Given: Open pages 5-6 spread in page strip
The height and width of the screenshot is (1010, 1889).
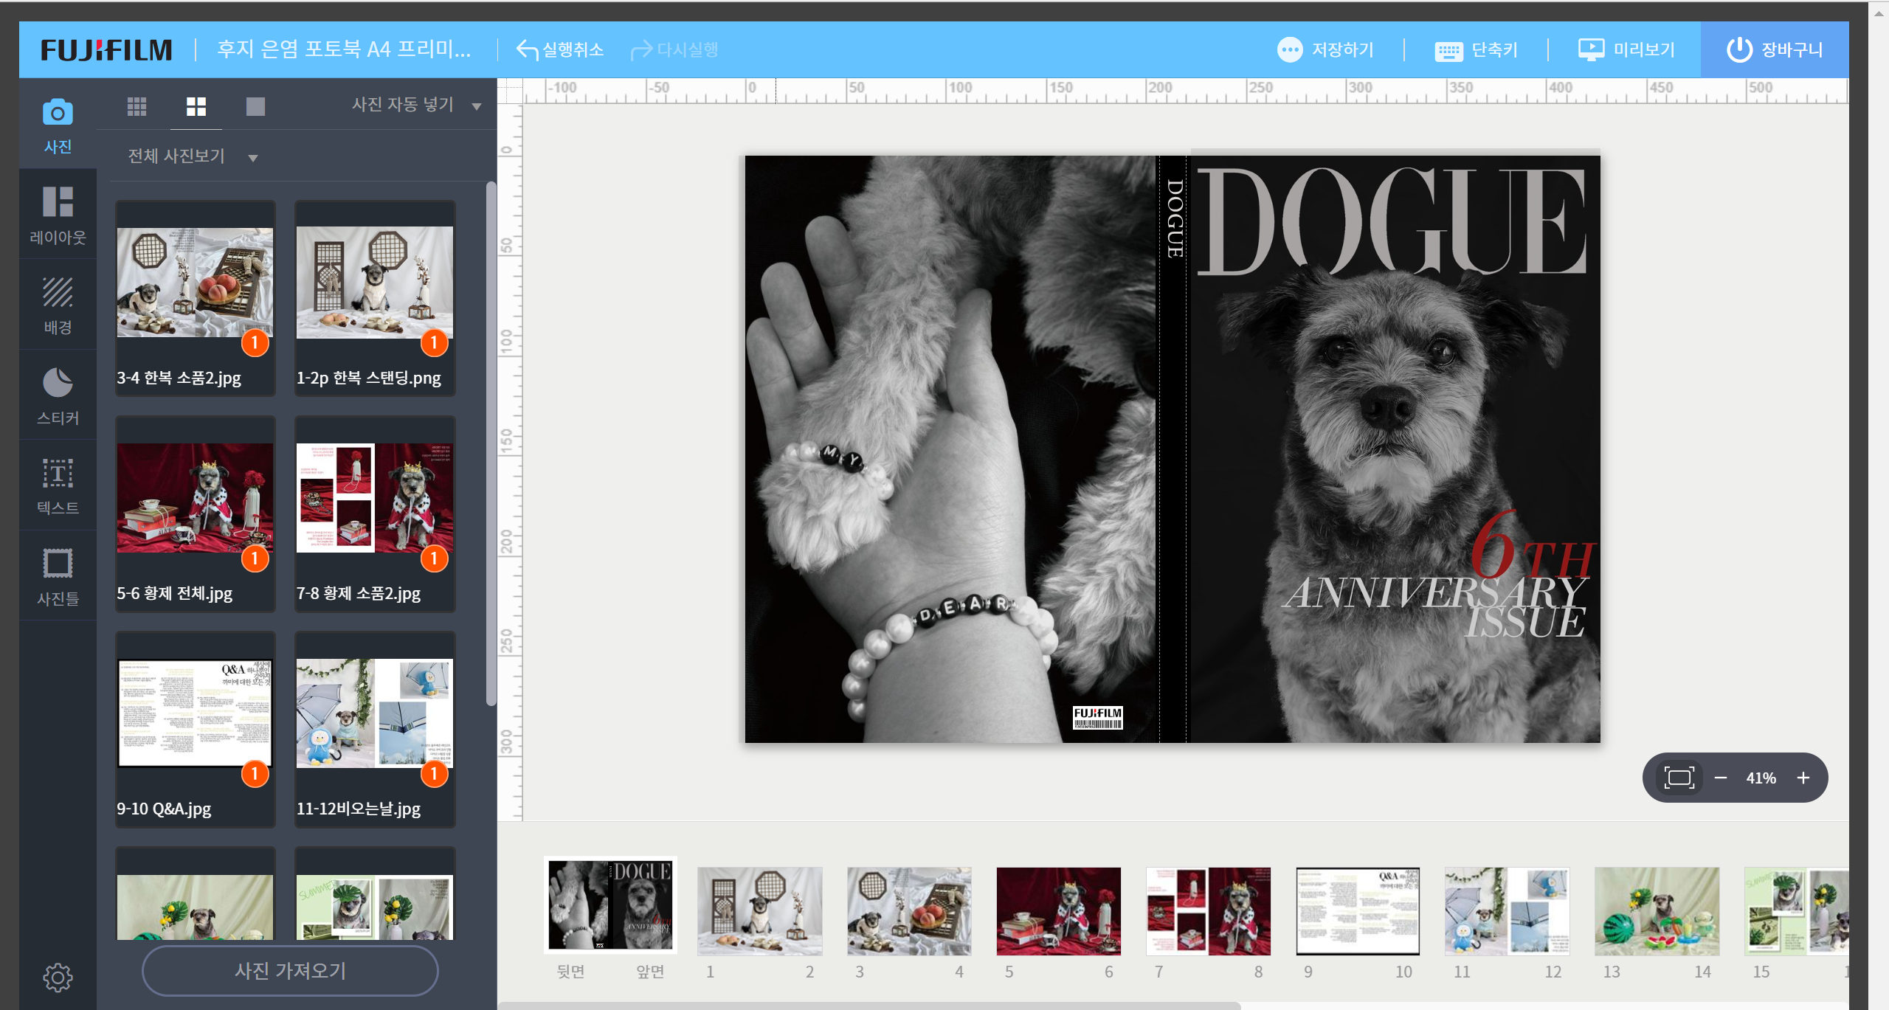Looking at the screenshot, I should coord(1059,911).
